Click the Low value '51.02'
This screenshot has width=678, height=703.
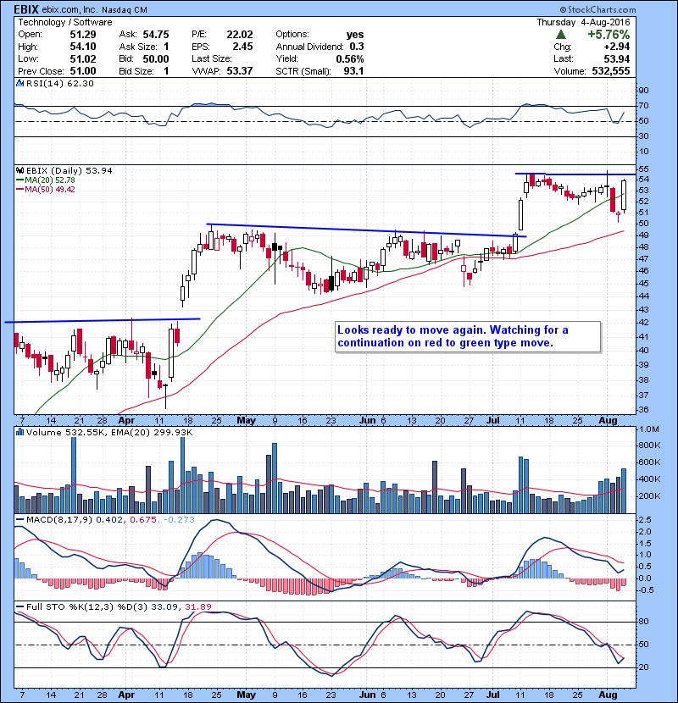pos(83,58)
